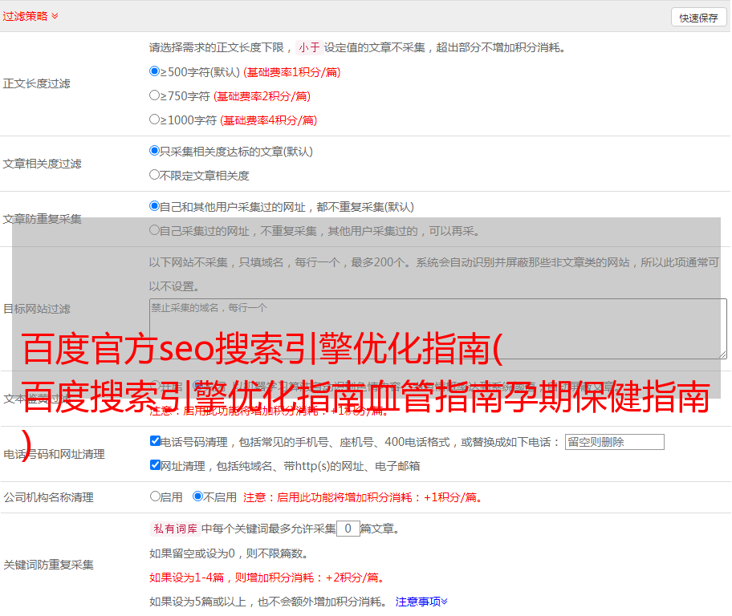Screen dimensions: 732x616
Task: Expand the 注意事项 link
Action: (421, 602)
